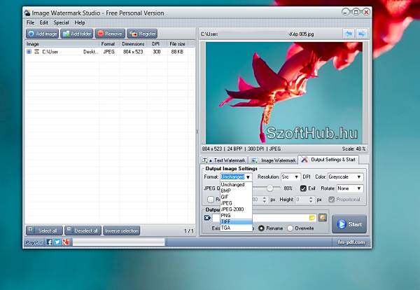The height and width of the screenshot is (290, 420).
Task: Expand the Color dropdown showing Greyscale
Action: pos(345,177)
